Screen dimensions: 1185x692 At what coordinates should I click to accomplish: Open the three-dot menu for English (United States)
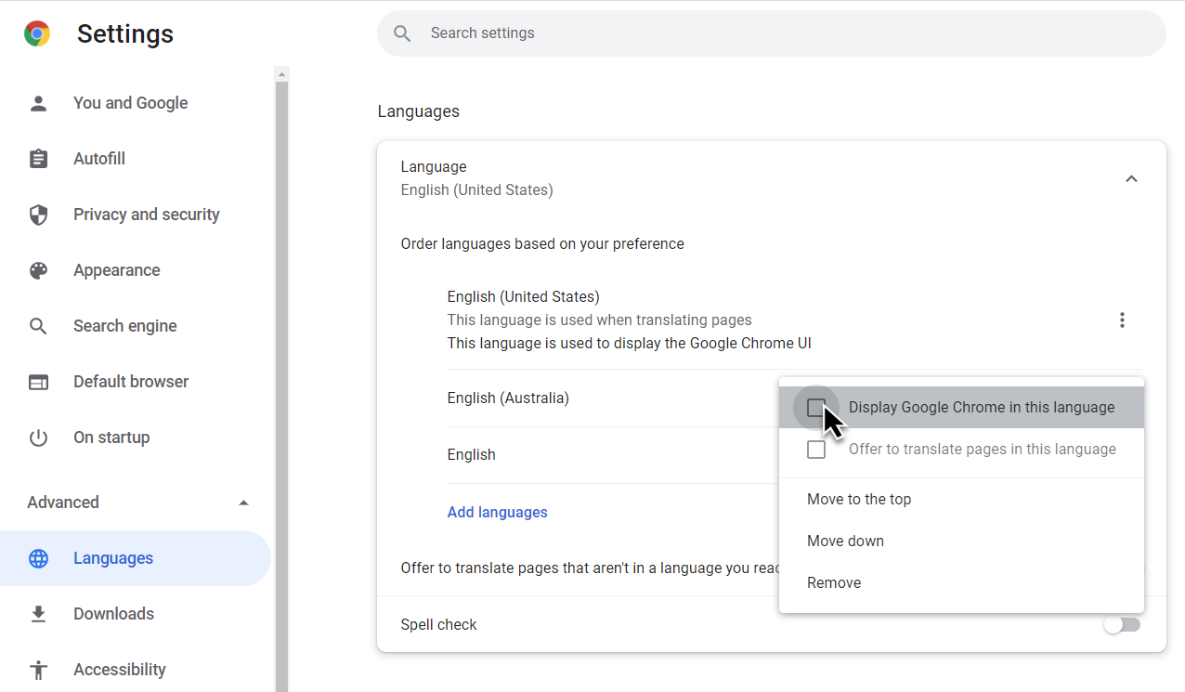click(1122, 320)
